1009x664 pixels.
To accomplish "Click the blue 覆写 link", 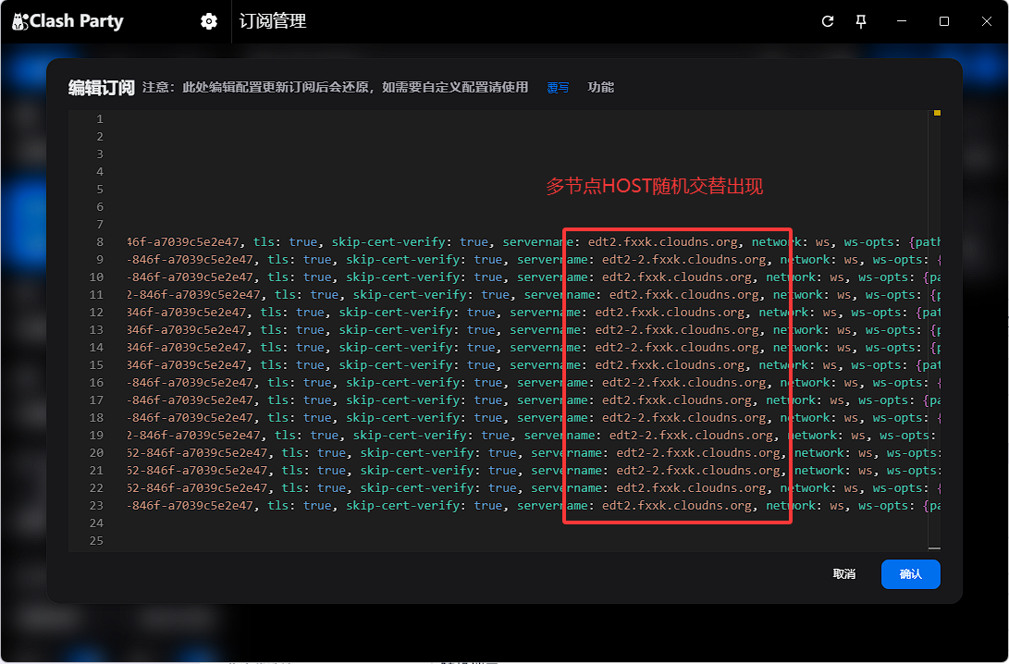I will pyautogui.click(x=558, y=88).
